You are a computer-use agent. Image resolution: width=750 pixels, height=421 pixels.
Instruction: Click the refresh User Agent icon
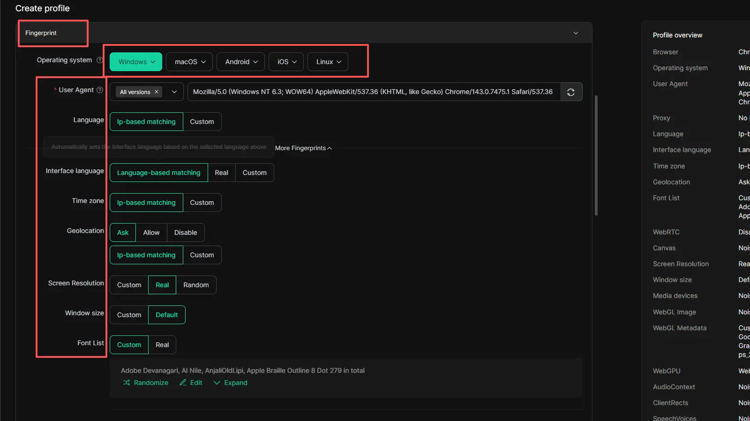click(571, 92)
